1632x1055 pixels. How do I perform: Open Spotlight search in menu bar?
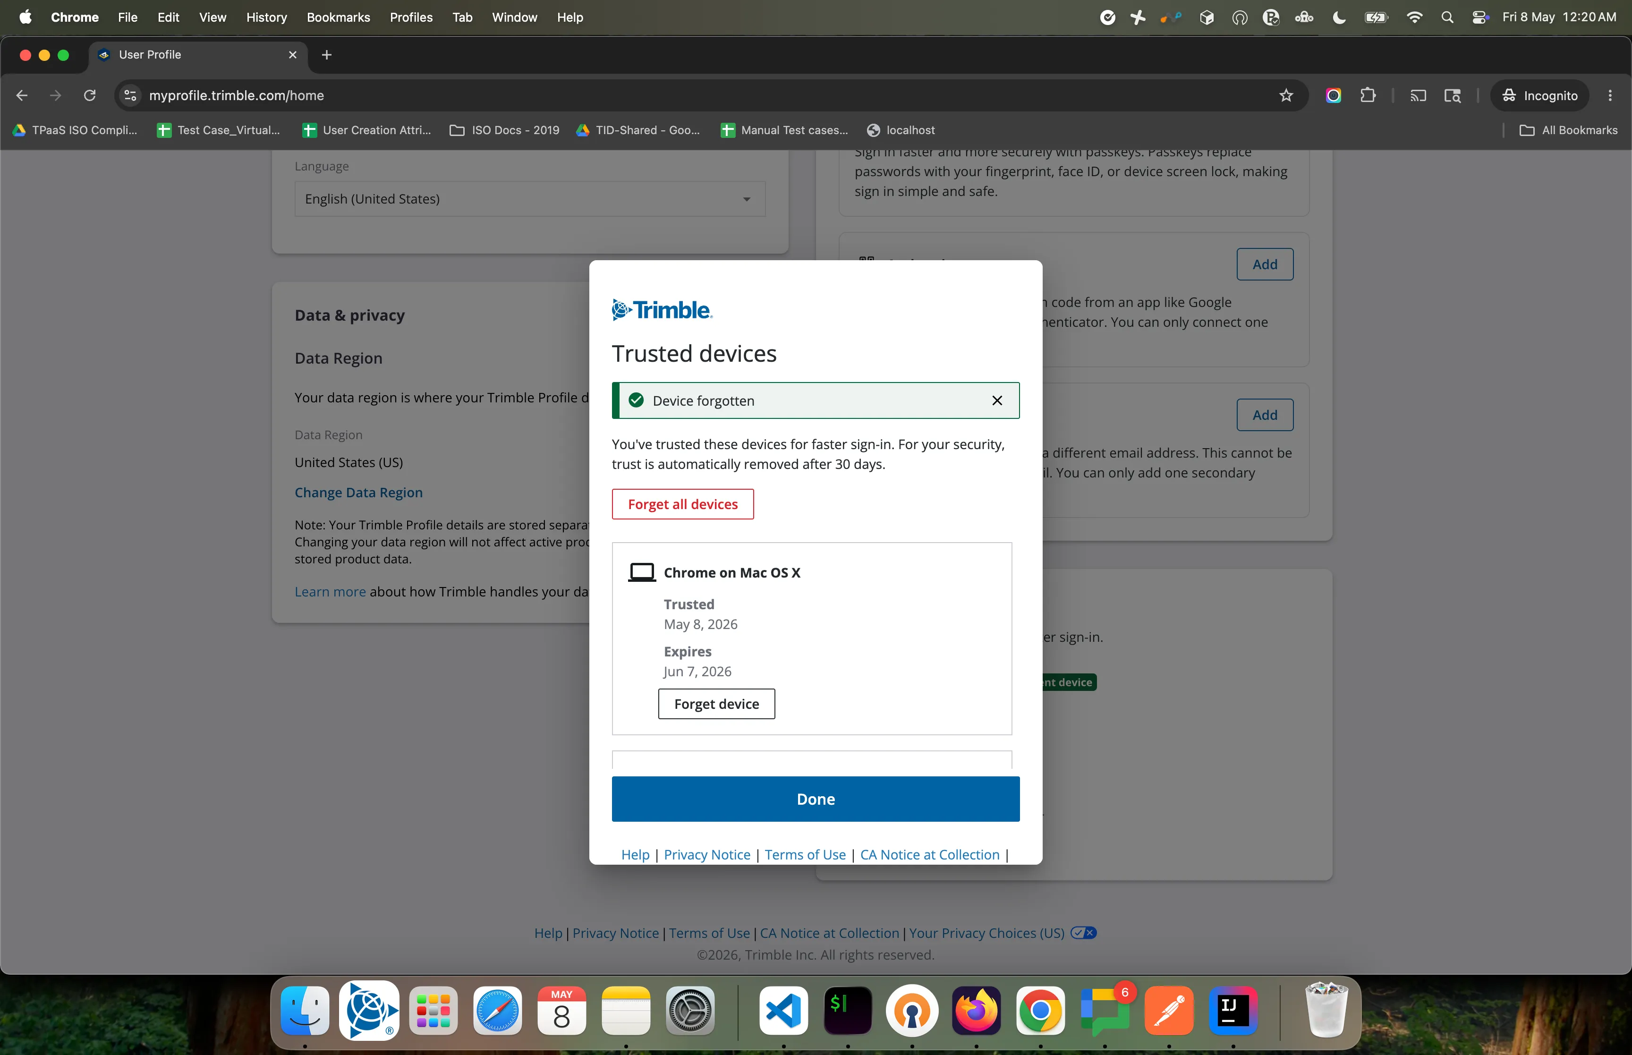coord(1447,17)
